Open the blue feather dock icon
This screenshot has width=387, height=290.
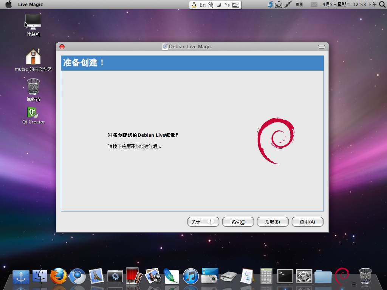171,276
